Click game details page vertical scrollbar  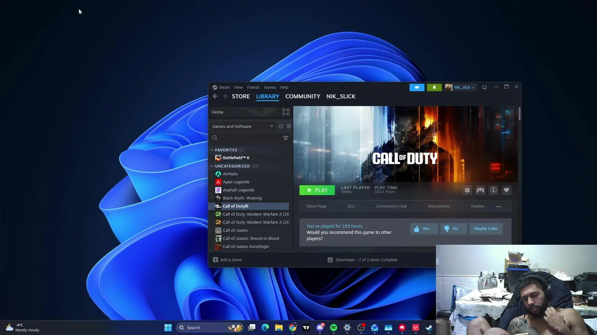519,114
